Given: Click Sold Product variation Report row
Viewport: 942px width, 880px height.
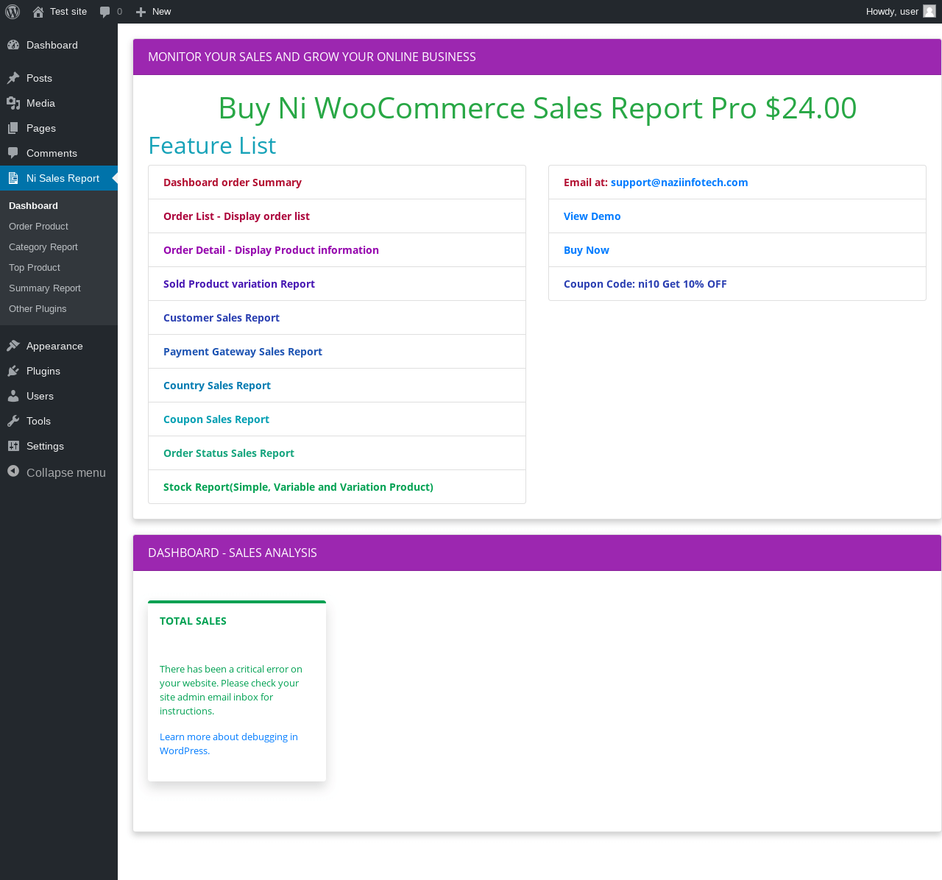Looking at the screenshot, I should (337, 284).
